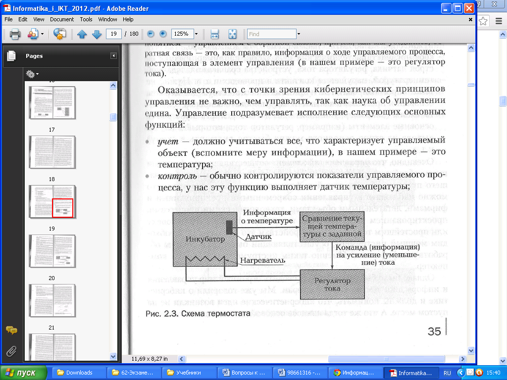Click the figure caption Рис. 2.3. Схема термостата
The image size is (507, 380).
[x=198, y=313]
